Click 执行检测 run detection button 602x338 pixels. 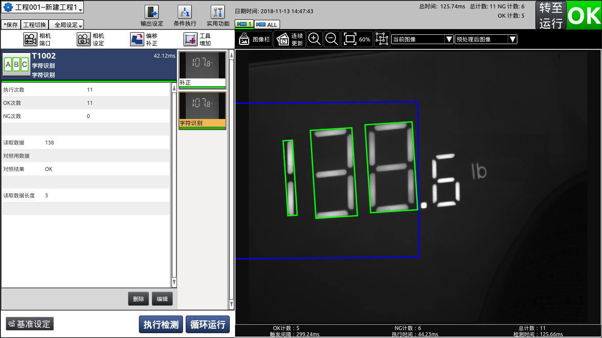pos(161,325)
